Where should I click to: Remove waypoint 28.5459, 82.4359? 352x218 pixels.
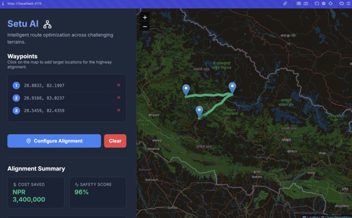pyautogui.click(x=118, y=110)
